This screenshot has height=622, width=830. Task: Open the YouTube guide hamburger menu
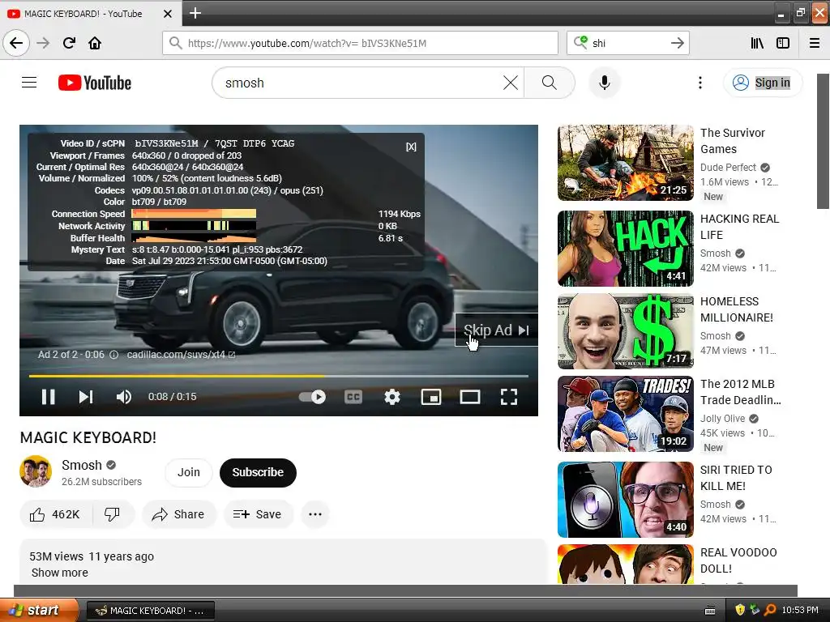pyautogui.click(x=29, y=83)
